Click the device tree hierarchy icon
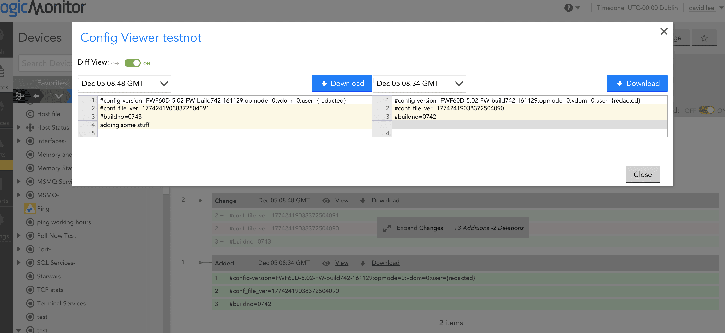 [x=20, y=96]
